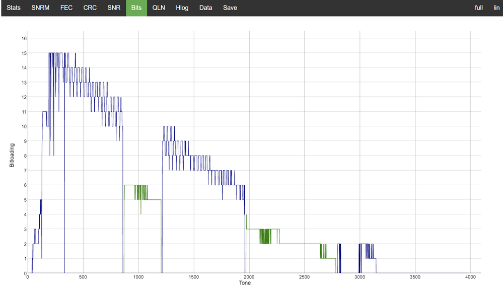This screenshot has height=294, width=503.
Task: Open the Stats tab
Action: coord(14,8)
